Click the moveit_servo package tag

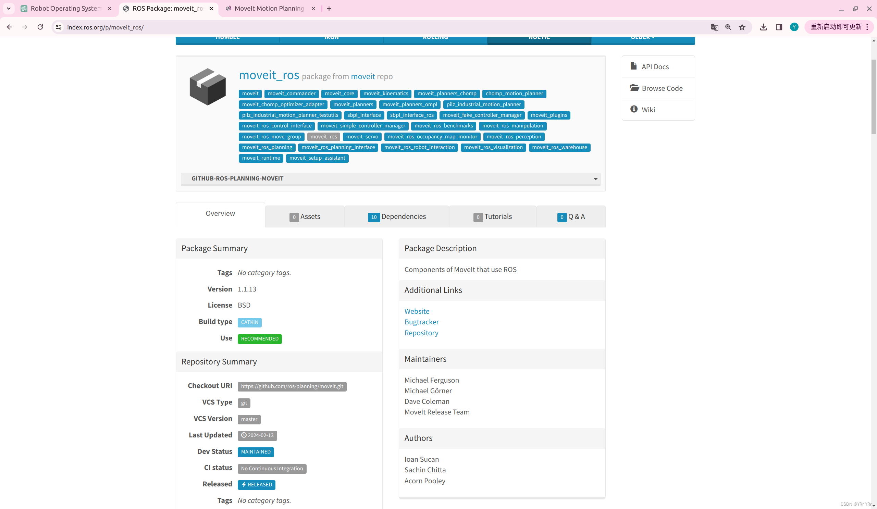tap(362, 137)
